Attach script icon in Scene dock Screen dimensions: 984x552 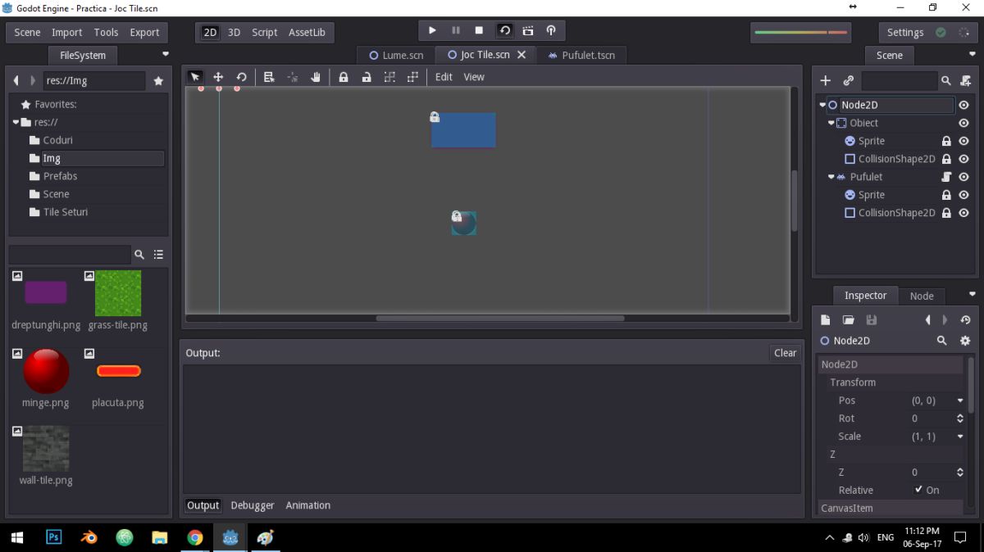[965, 80]
